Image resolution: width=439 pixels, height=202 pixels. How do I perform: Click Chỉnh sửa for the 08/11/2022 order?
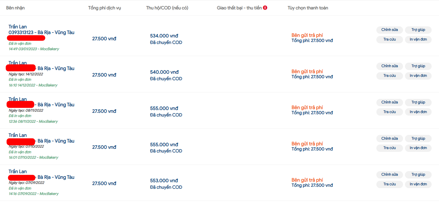pyautogui.click(x=389, y=102)
